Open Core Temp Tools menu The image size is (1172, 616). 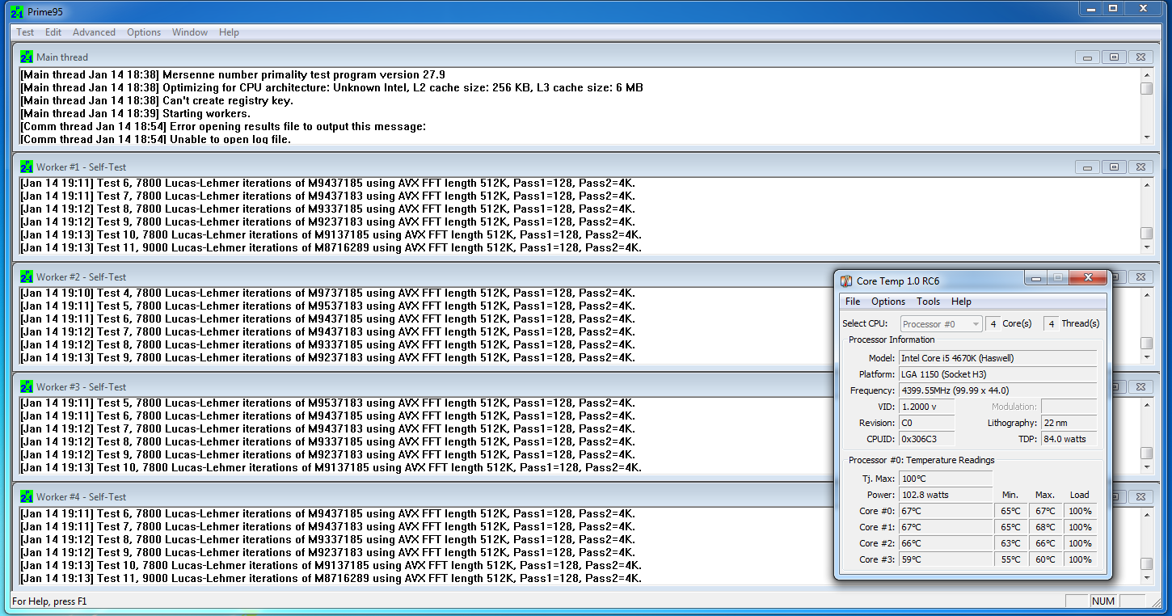(x=928, y=302)
